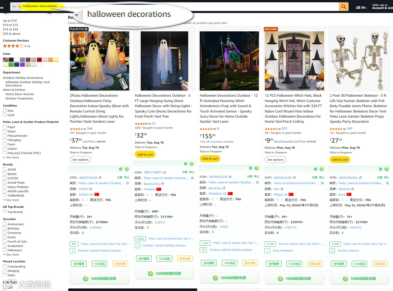
Task: Open settings gear for ASIN B0F8CDLGX
Action: point(251,168)
